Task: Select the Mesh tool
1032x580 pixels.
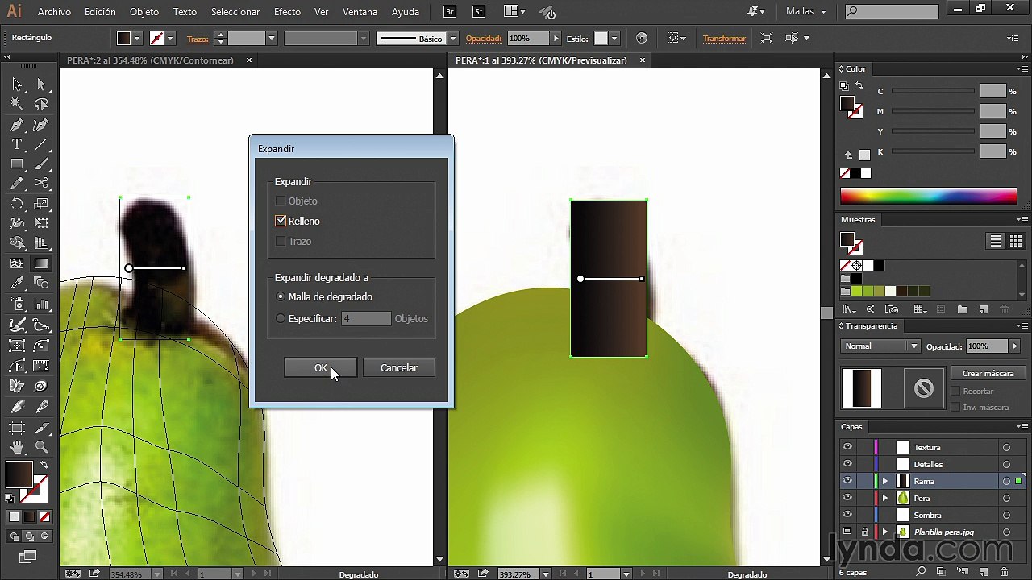Action: (x=17, y=263)
